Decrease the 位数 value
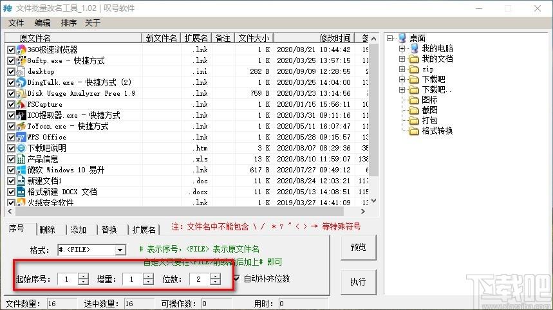Image resolution: width=553 pixels, height=310 pixels. click(x=215, y=282)
